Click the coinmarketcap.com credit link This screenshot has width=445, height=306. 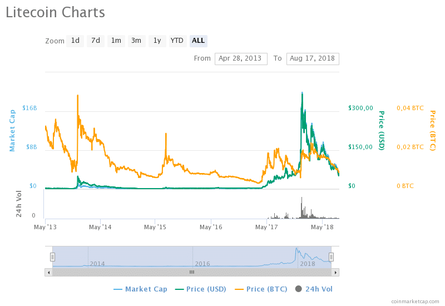[415, 302]
